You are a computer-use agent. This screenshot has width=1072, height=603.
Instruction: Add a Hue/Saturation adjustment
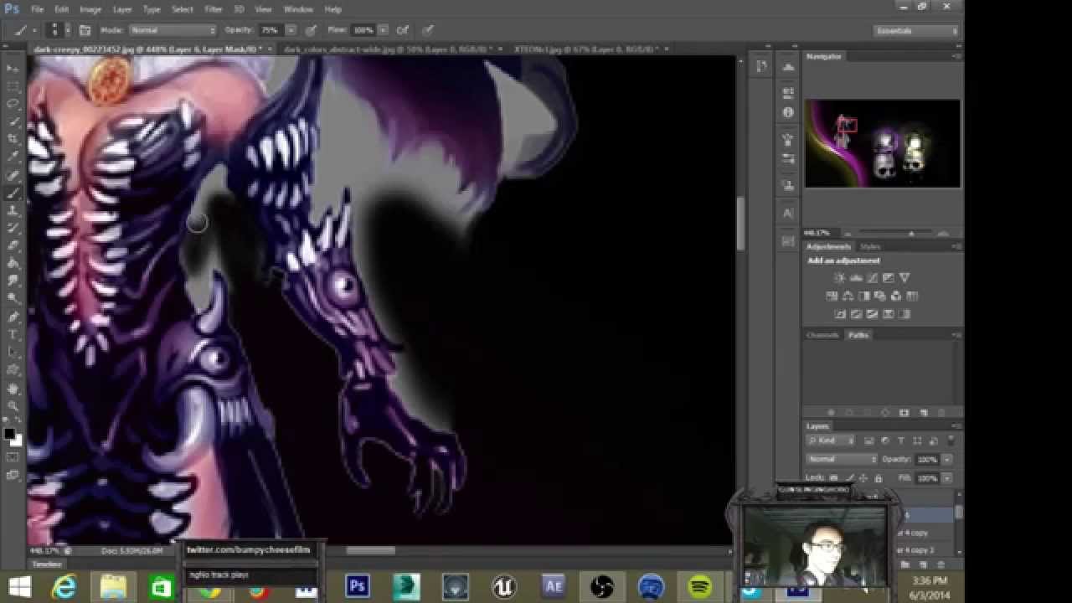(x=832, y=296)
